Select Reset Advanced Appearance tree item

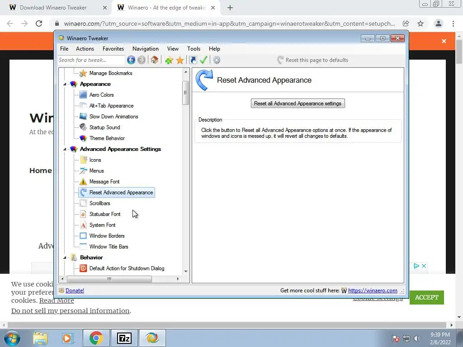click(x=117, y=192)
